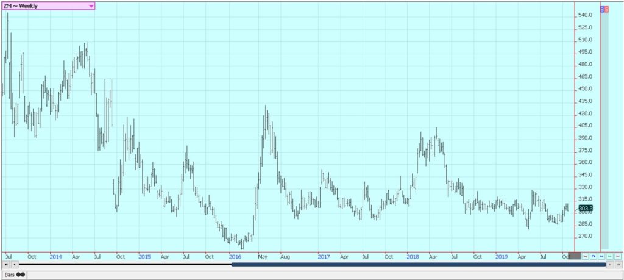Click the gray box on the time axis

tap(574, 256)
